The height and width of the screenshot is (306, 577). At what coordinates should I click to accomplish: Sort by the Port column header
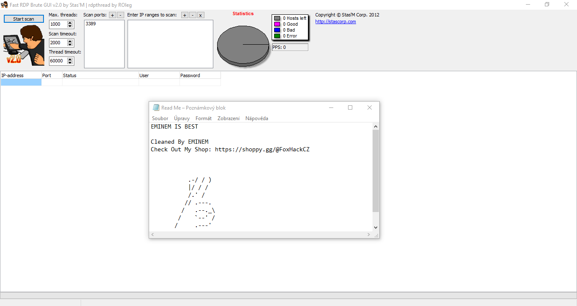(52, 75)
